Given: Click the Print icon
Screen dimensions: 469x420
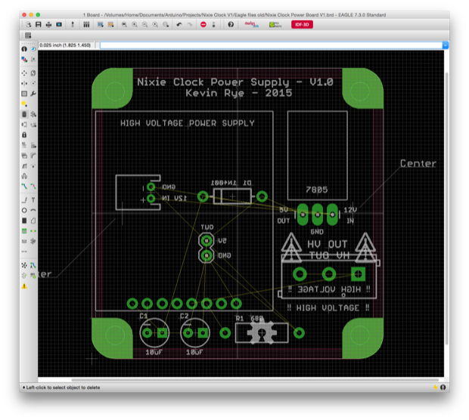Looking at the screenshot, I should click(x=48, y=24).
